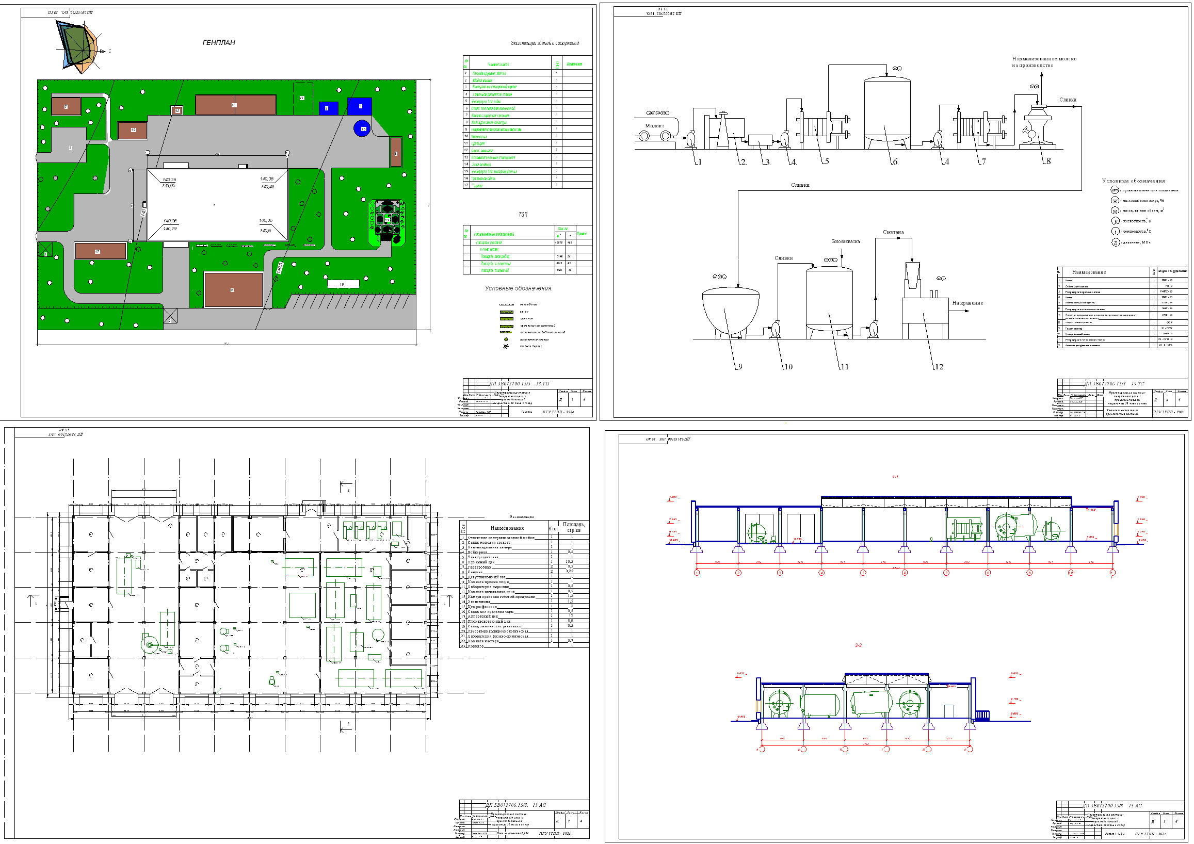Click the technology scheme flow diagram icon

tap(895, 210)
